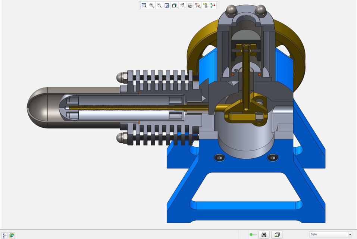
Task: Open the Saved Orientations list
Action: 182,5
